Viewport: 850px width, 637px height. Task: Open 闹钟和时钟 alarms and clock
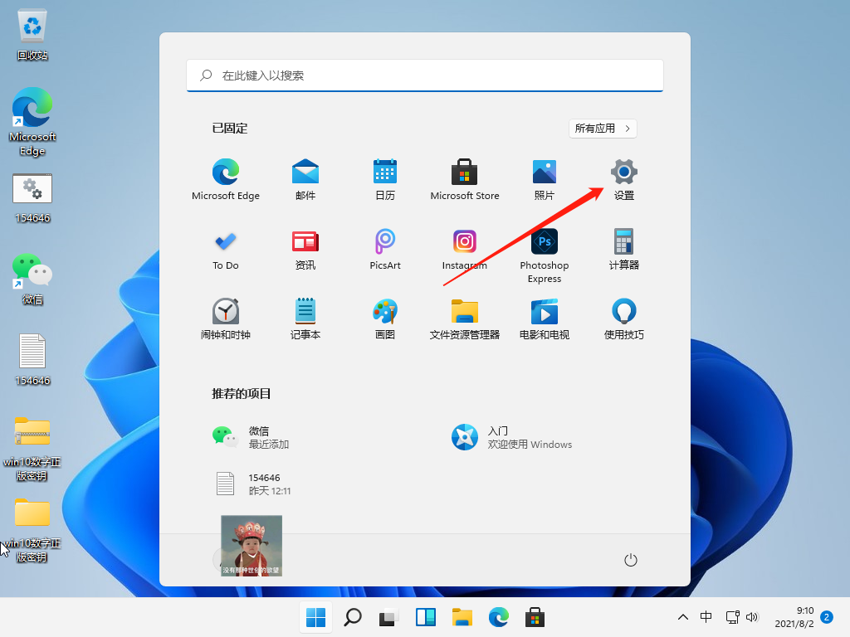tap(226, 319)
